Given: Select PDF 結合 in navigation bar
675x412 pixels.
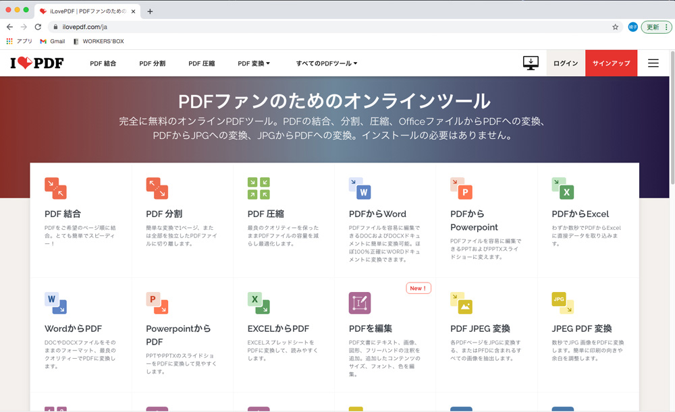Looking at the screenshot, I should (103, 63).
